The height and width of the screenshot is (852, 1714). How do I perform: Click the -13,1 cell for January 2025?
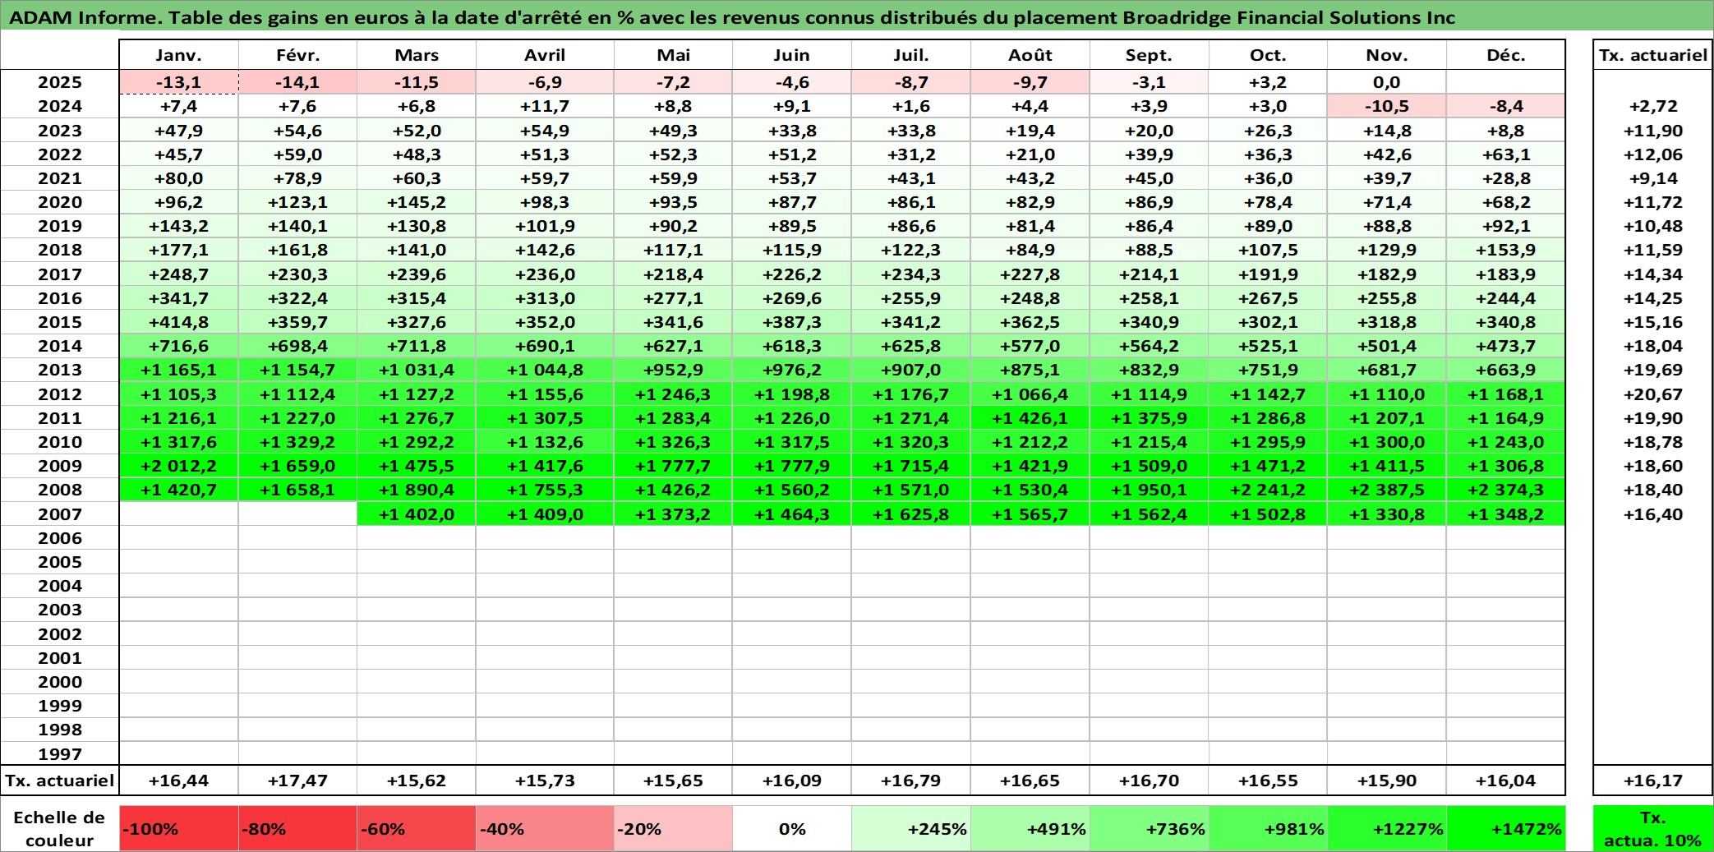pyautogui.click(x=179, y=82)
